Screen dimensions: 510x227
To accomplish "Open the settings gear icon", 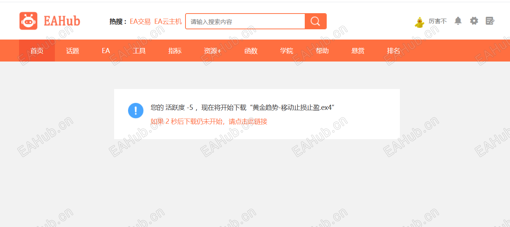I will pyautogui.click(x=474, y=21).
